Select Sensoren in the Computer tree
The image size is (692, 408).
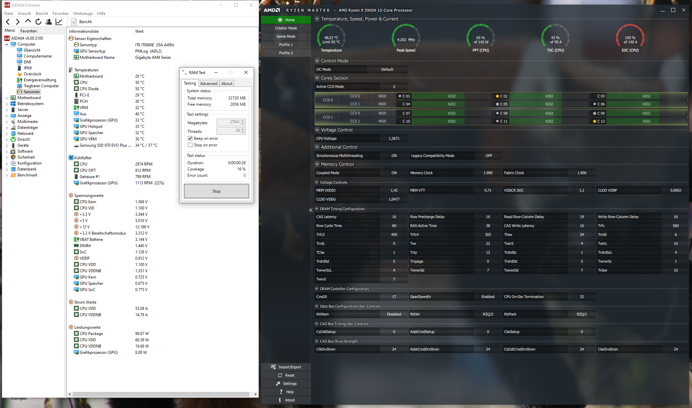pyautogui.click(x=31, y=92)
